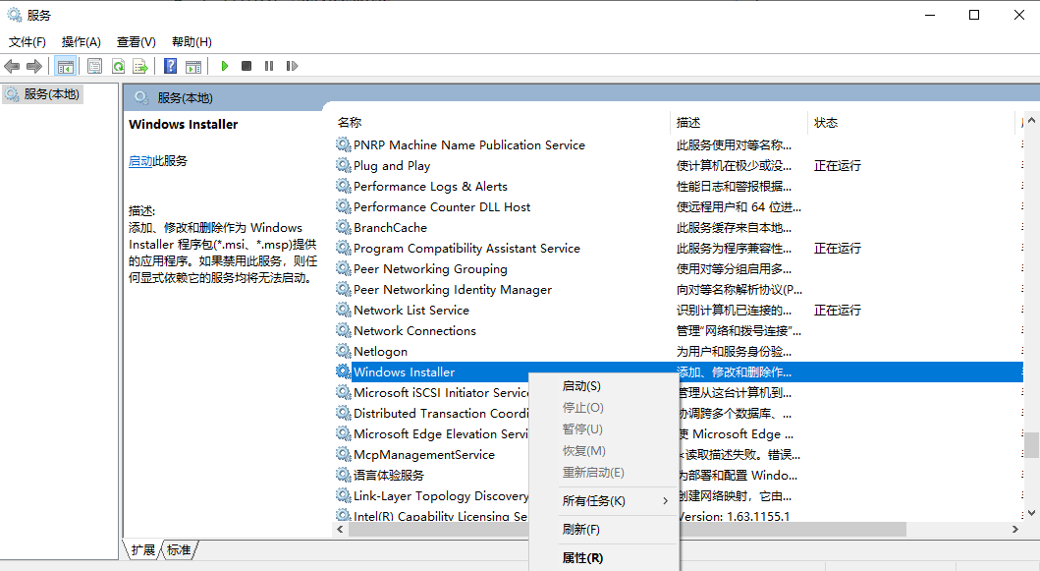Open the properties dialog toolbar icon
1040x571 pixels.
point(94,66)
